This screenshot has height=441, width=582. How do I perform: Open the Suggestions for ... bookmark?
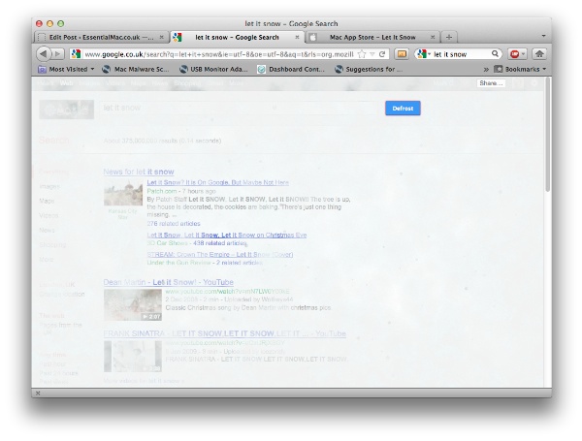pyautogui.click(x=369, y=69)
